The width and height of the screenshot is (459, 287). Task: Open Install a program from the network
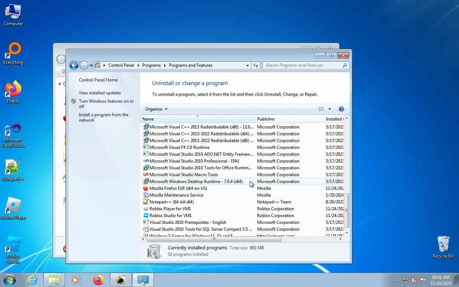tap(104, 117)
